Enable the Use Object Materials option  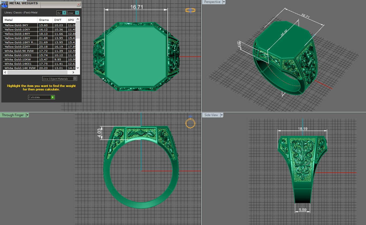(60, 79)
